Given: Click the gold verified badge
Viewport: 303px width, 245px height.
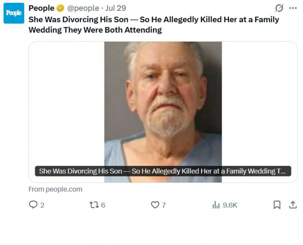Looking at the screenshot, I should pyautogui.click(x=60, y=8).
